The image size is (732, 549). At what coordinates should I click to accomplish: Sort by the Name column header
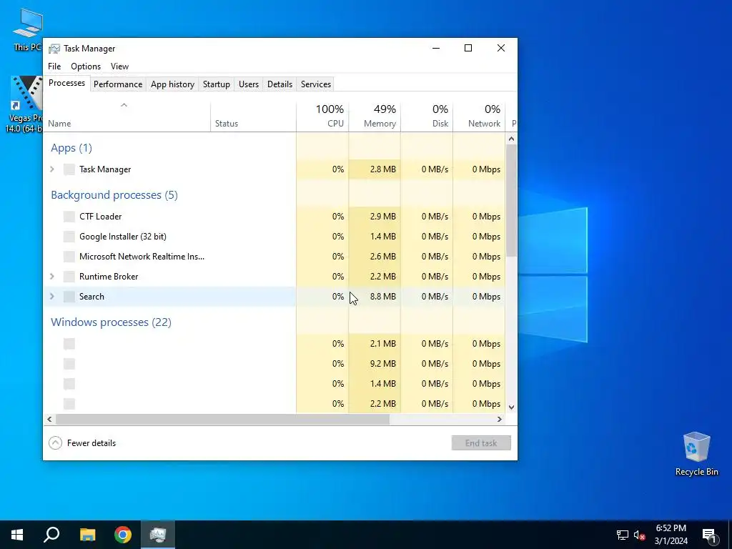pyautogui.click(x=127, y=117)
